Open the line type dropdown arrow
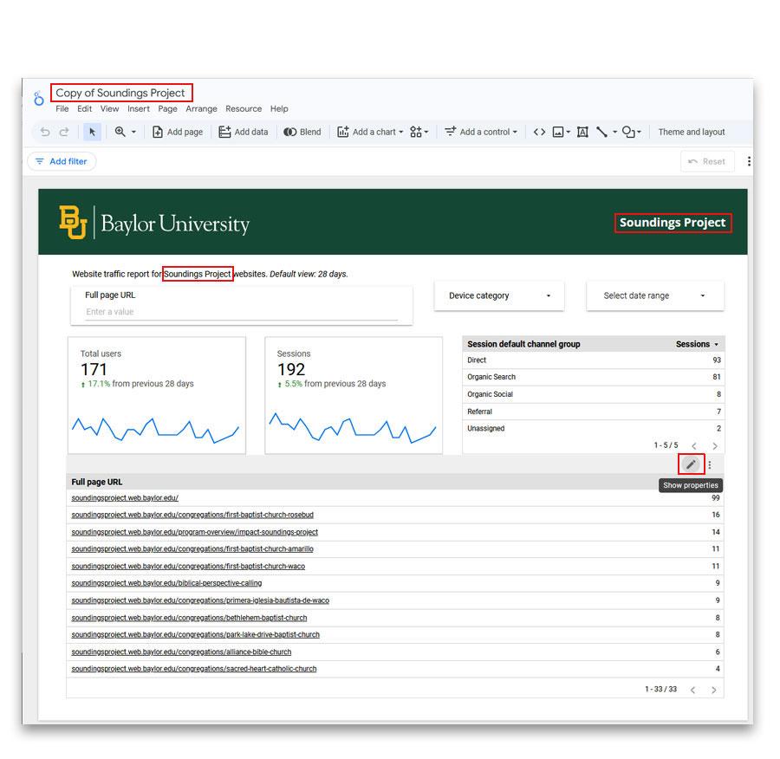The height and width of the screenshot is (759, 780). point(614,132)
